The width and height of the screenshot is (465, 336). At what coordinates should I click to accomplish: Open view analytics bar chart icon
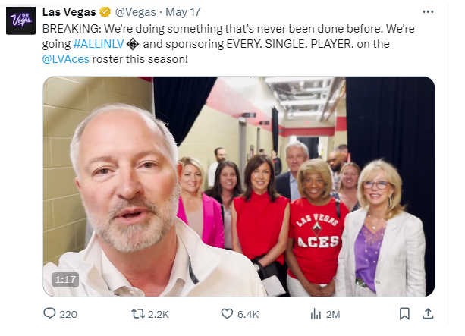coord(316,313)
